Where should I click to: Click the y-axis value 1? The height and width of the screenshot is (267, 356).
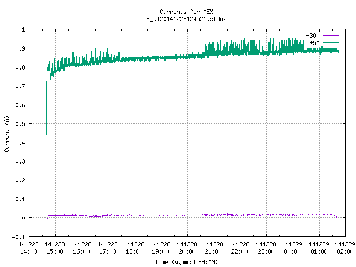point(23,29)
